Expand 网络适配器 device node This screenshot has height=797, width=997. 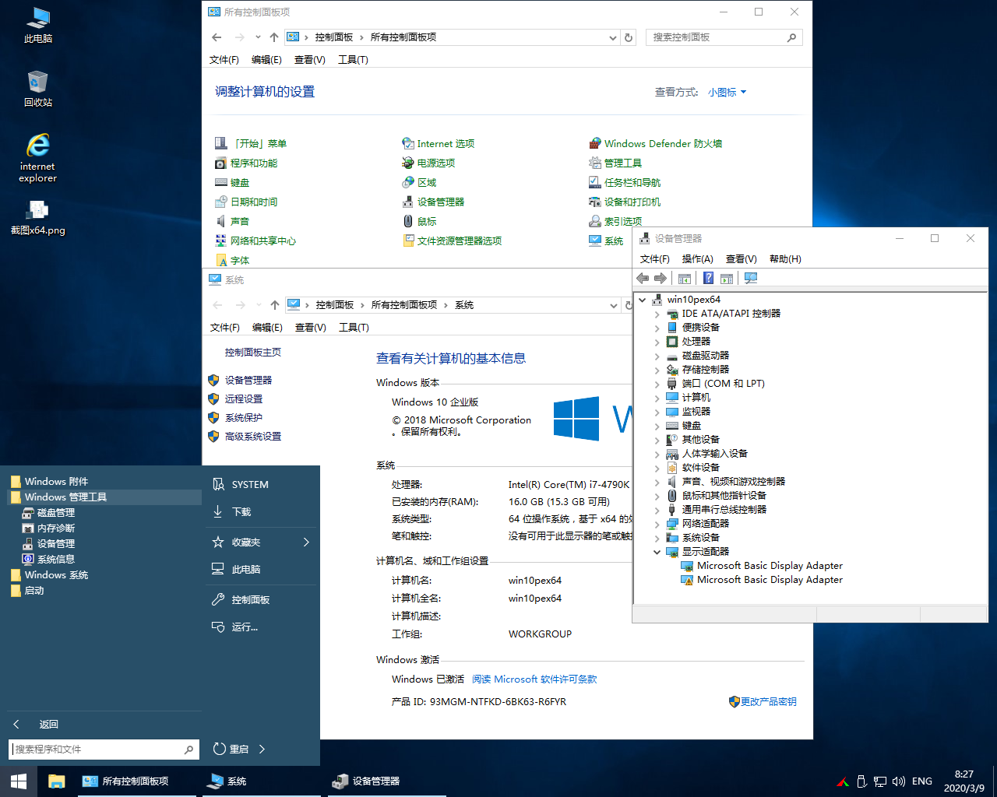pos(657,524)
